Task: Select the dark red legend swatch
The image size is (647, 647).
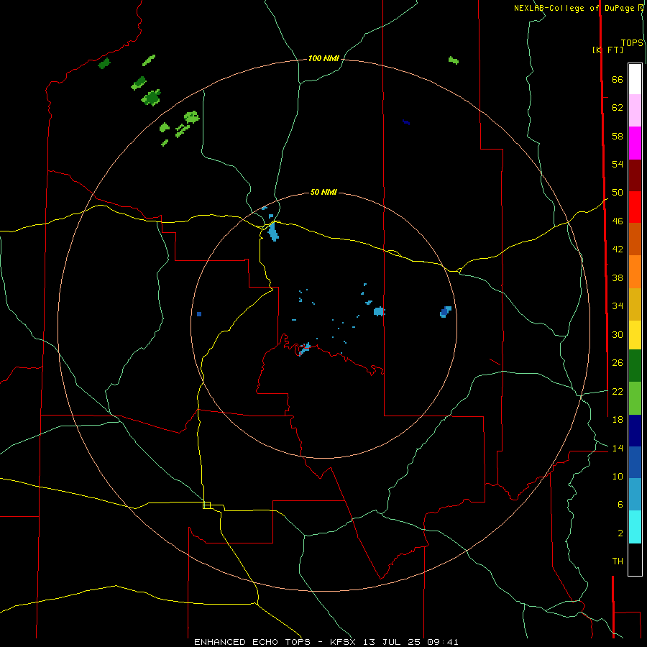Action: tap(635, 175)
